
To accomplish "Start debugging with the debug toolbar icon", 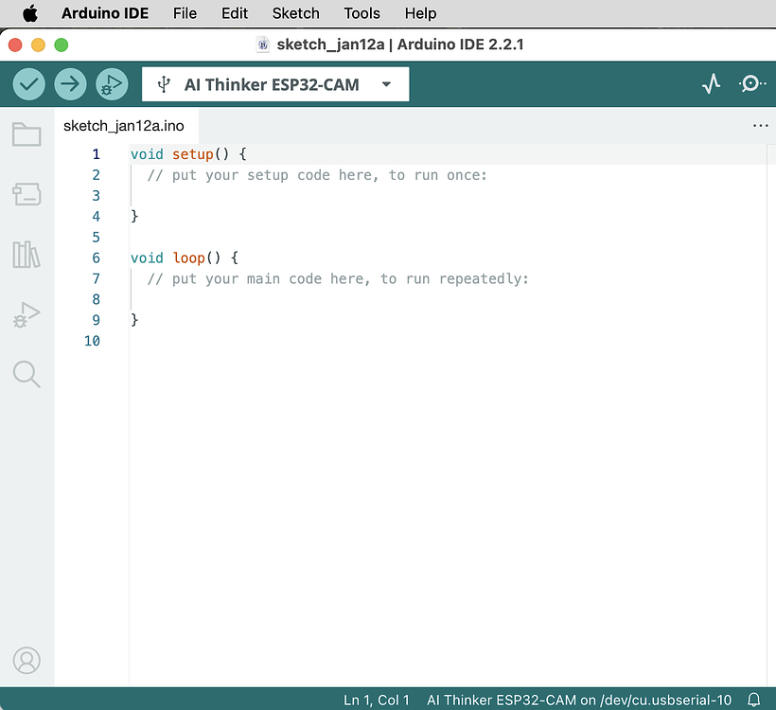I will coord(112,84).
